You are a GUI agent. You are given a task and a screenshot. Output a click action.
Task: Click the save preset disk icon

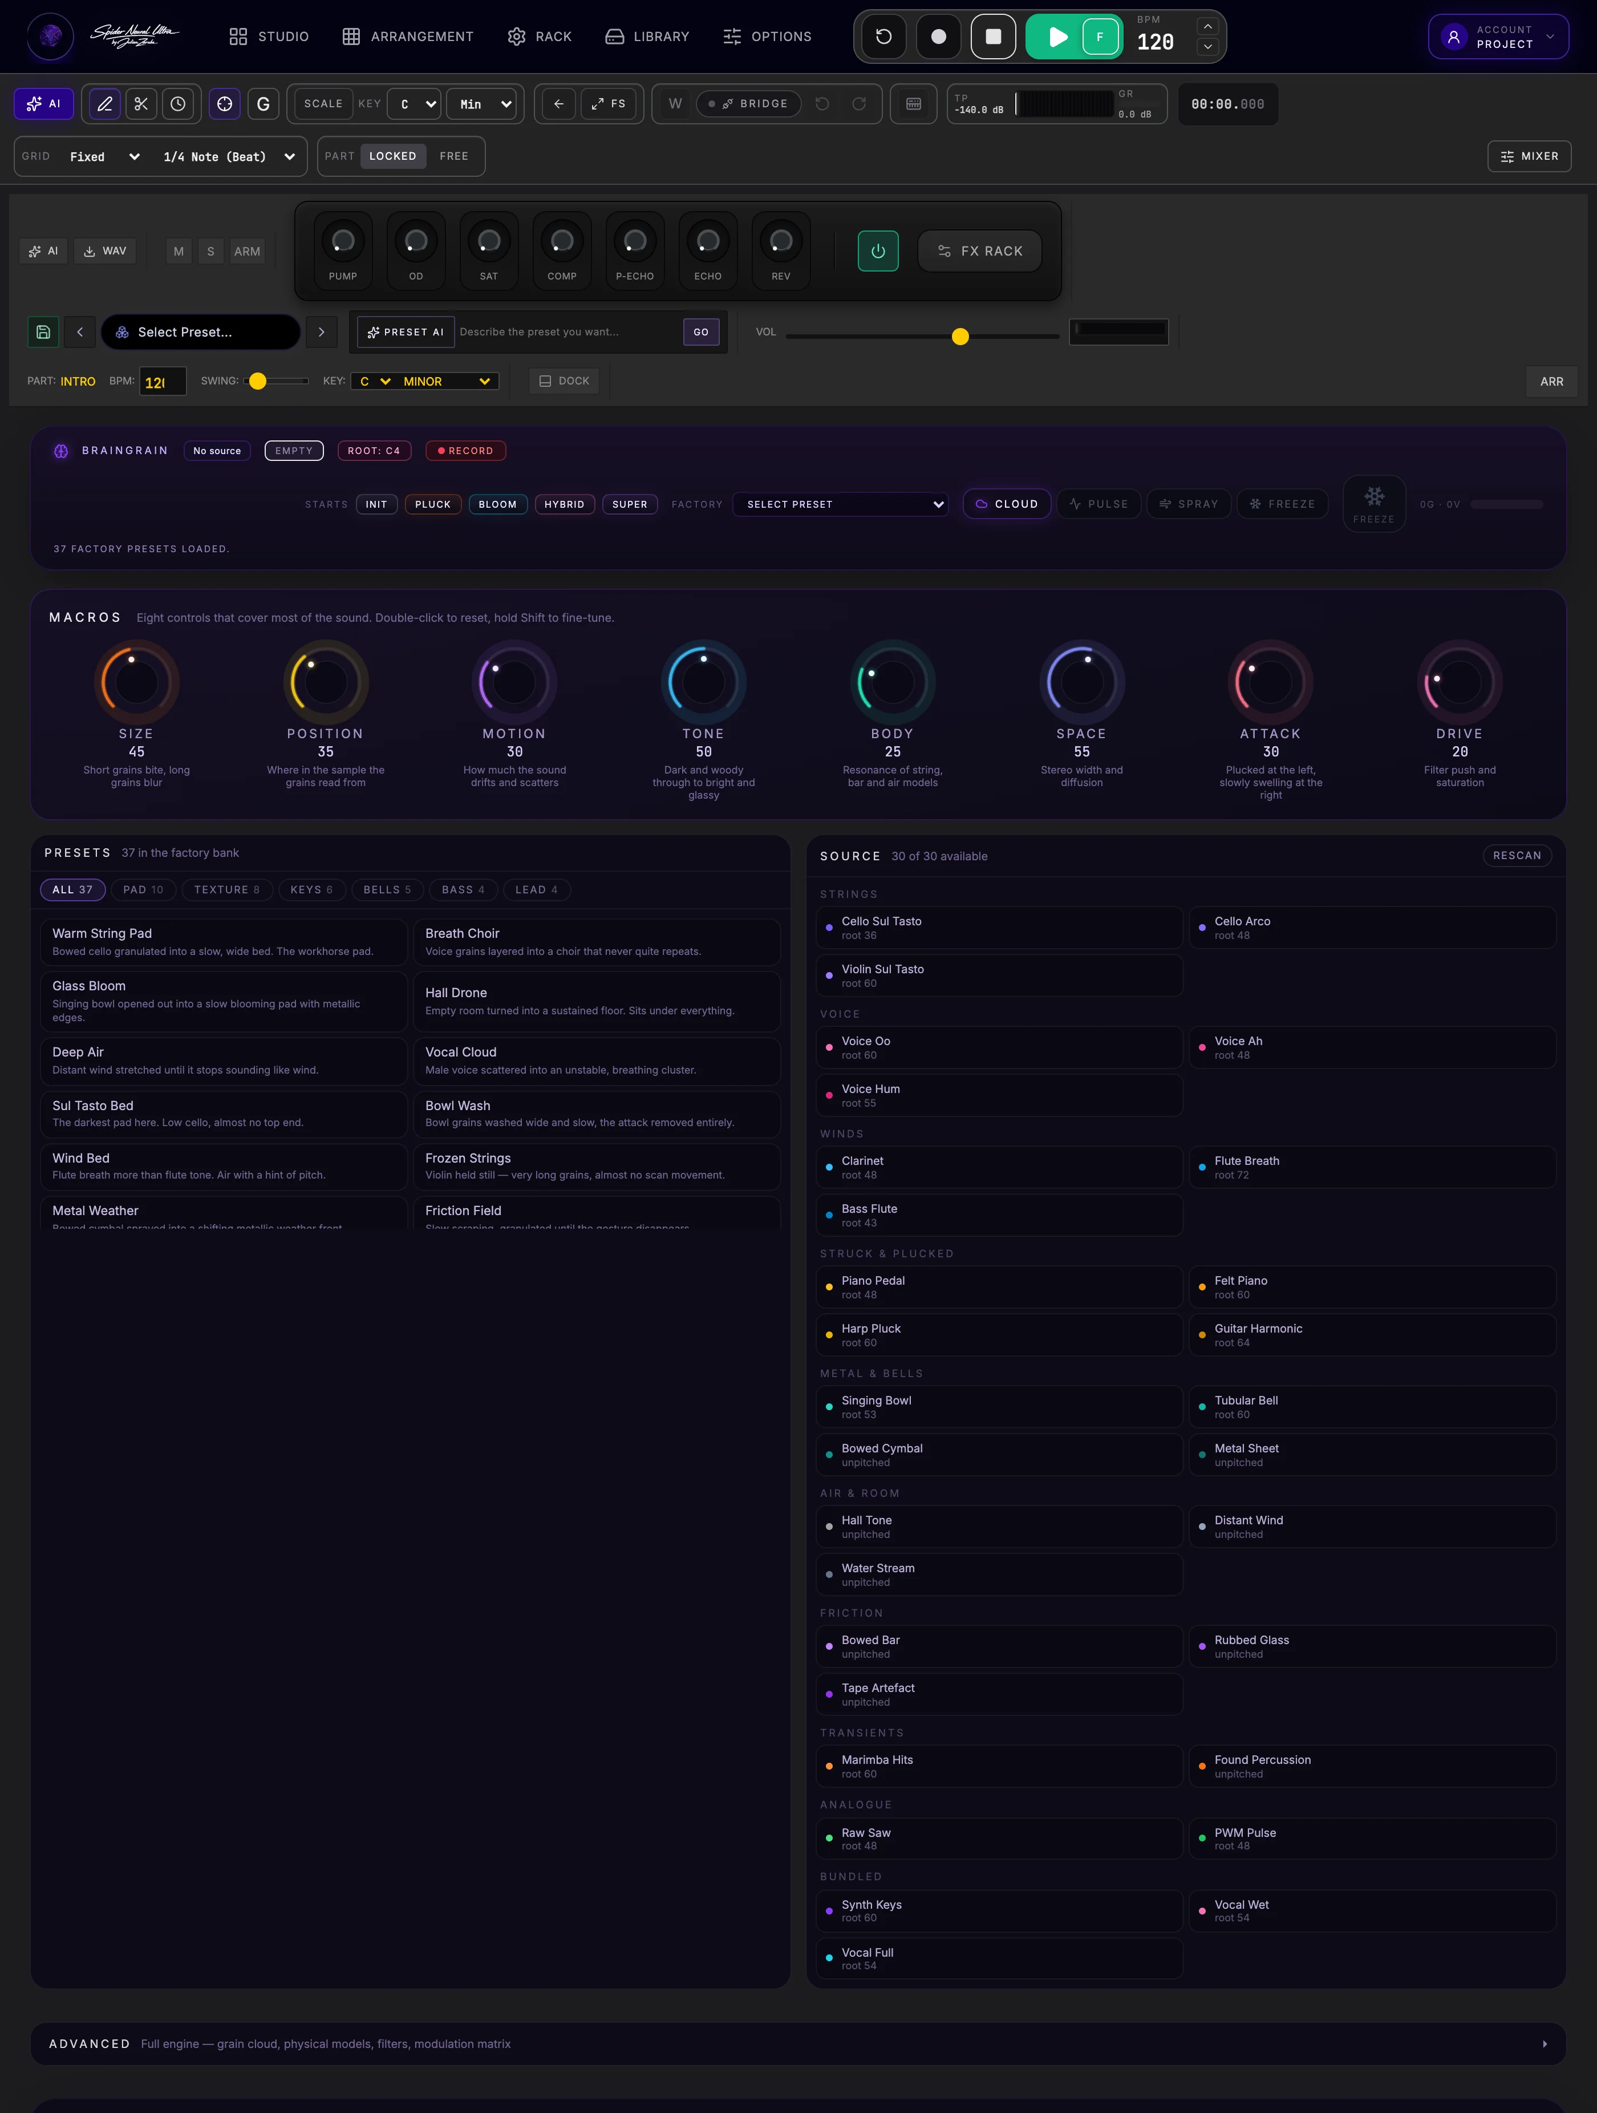[x=44, y=333]
